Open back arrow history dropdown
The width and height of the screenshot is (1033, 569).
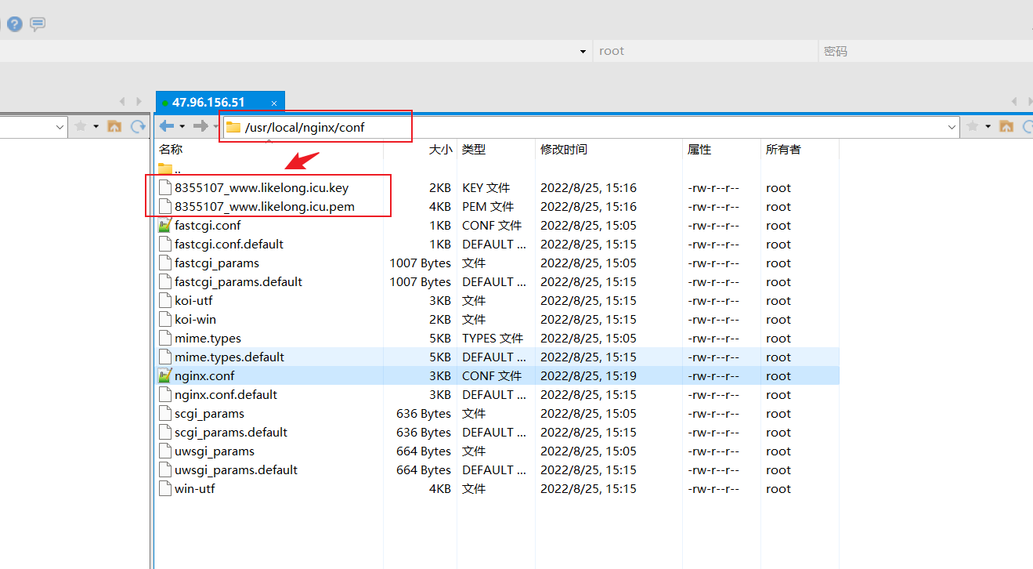tap(182, 126)
